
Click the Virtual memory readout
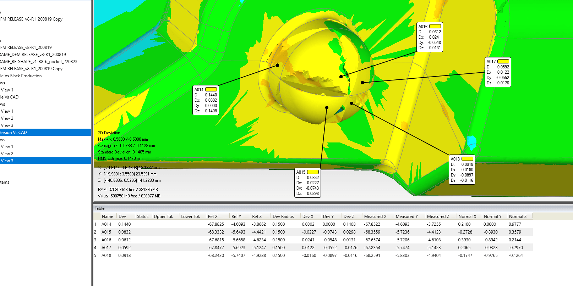click(129, 196)
